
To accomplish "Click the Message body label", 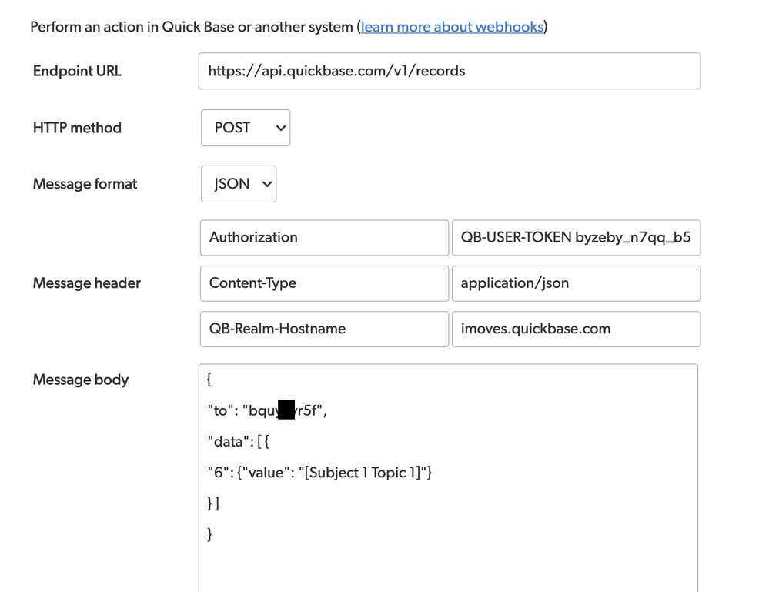I will click(81, 380).
